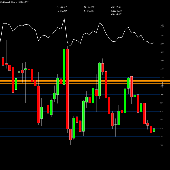Click the 144 price axis label
The image size is (170, 170).
(162, 25)
